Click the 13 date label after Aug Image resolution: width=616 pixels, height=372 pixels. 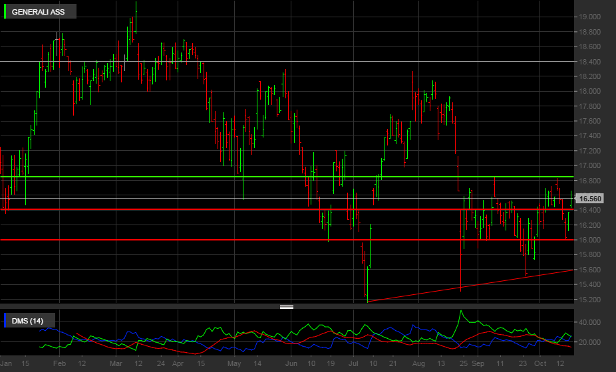point(441,363)
